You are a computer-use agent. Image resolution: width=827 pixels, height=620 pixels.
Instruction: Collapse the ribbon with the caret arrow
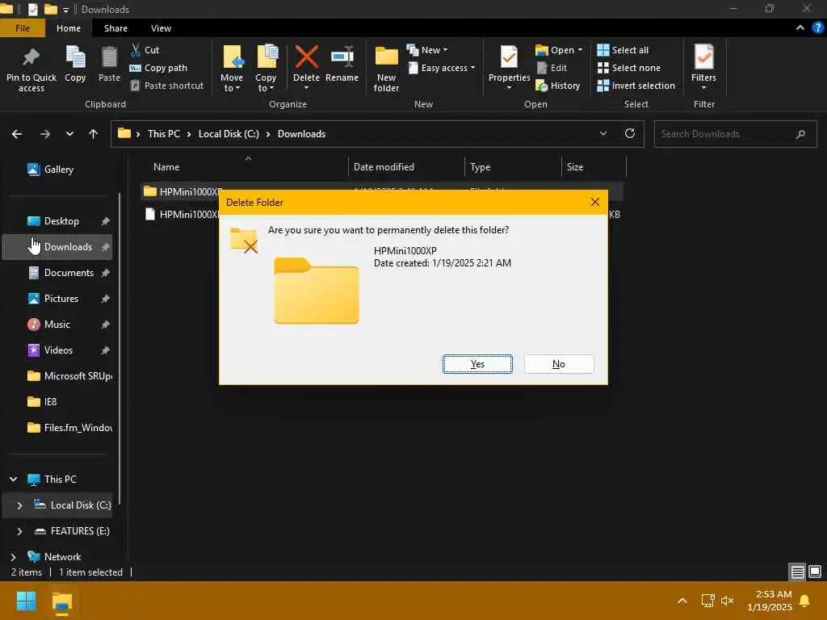tap(800, 28)
